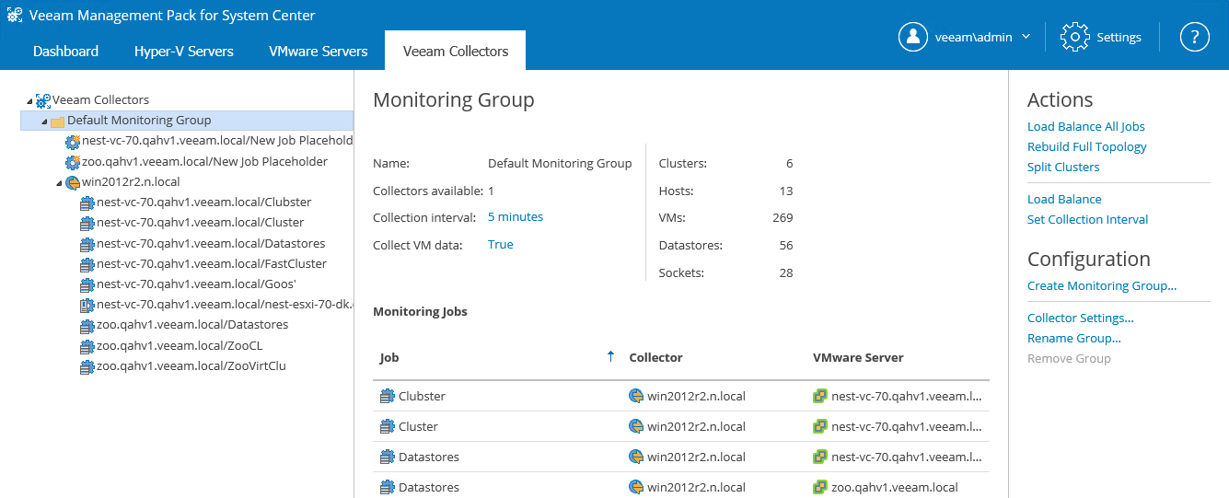The height and width of the screenshot is (498, 1229).
Task: Click zoo.qahv1.veeam.local VMware Server cell
Action: coord(895,488)
